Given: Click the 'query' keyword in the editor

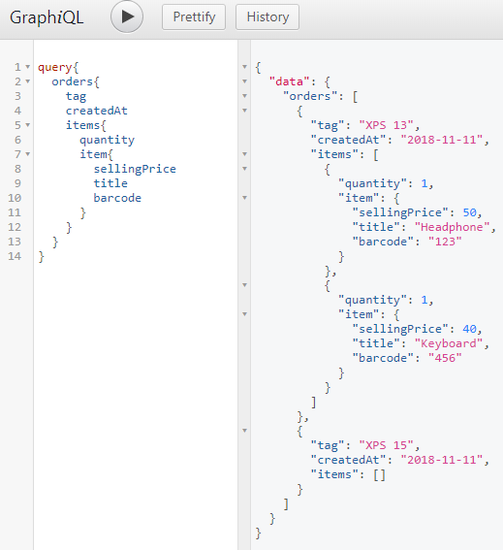Looking at the screenshot, I should [55, 67].
